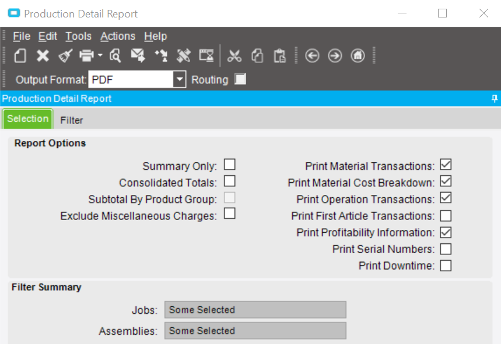501x344 pixels.
Task: Close the Production Detail Report window
Action: click(484, 13)
